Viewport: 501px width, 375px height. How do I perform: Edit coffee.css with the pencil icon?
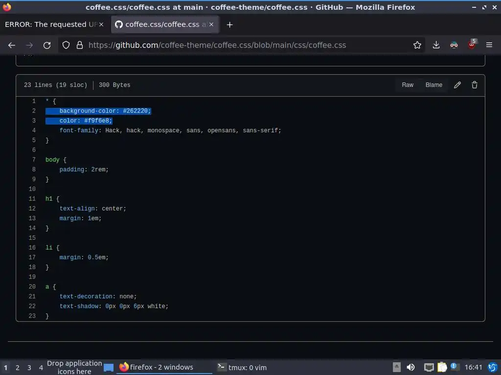coord(457,85)
